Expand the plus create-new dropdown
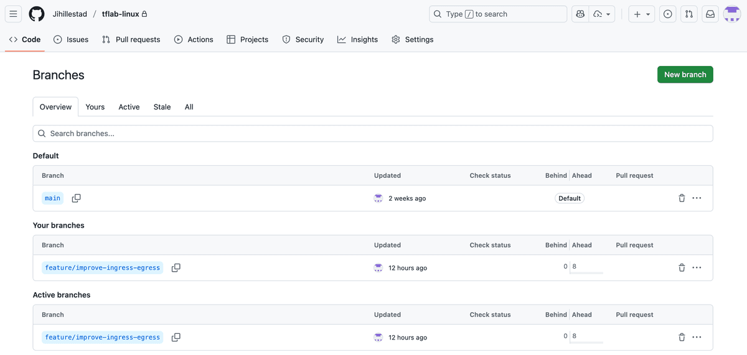Screen dimensions: 747x355 (x=641, y=14)
